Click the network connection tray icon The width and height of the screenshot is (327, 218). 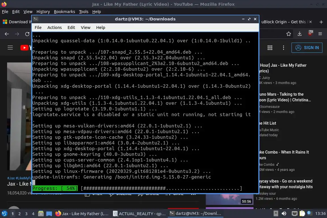294,213
